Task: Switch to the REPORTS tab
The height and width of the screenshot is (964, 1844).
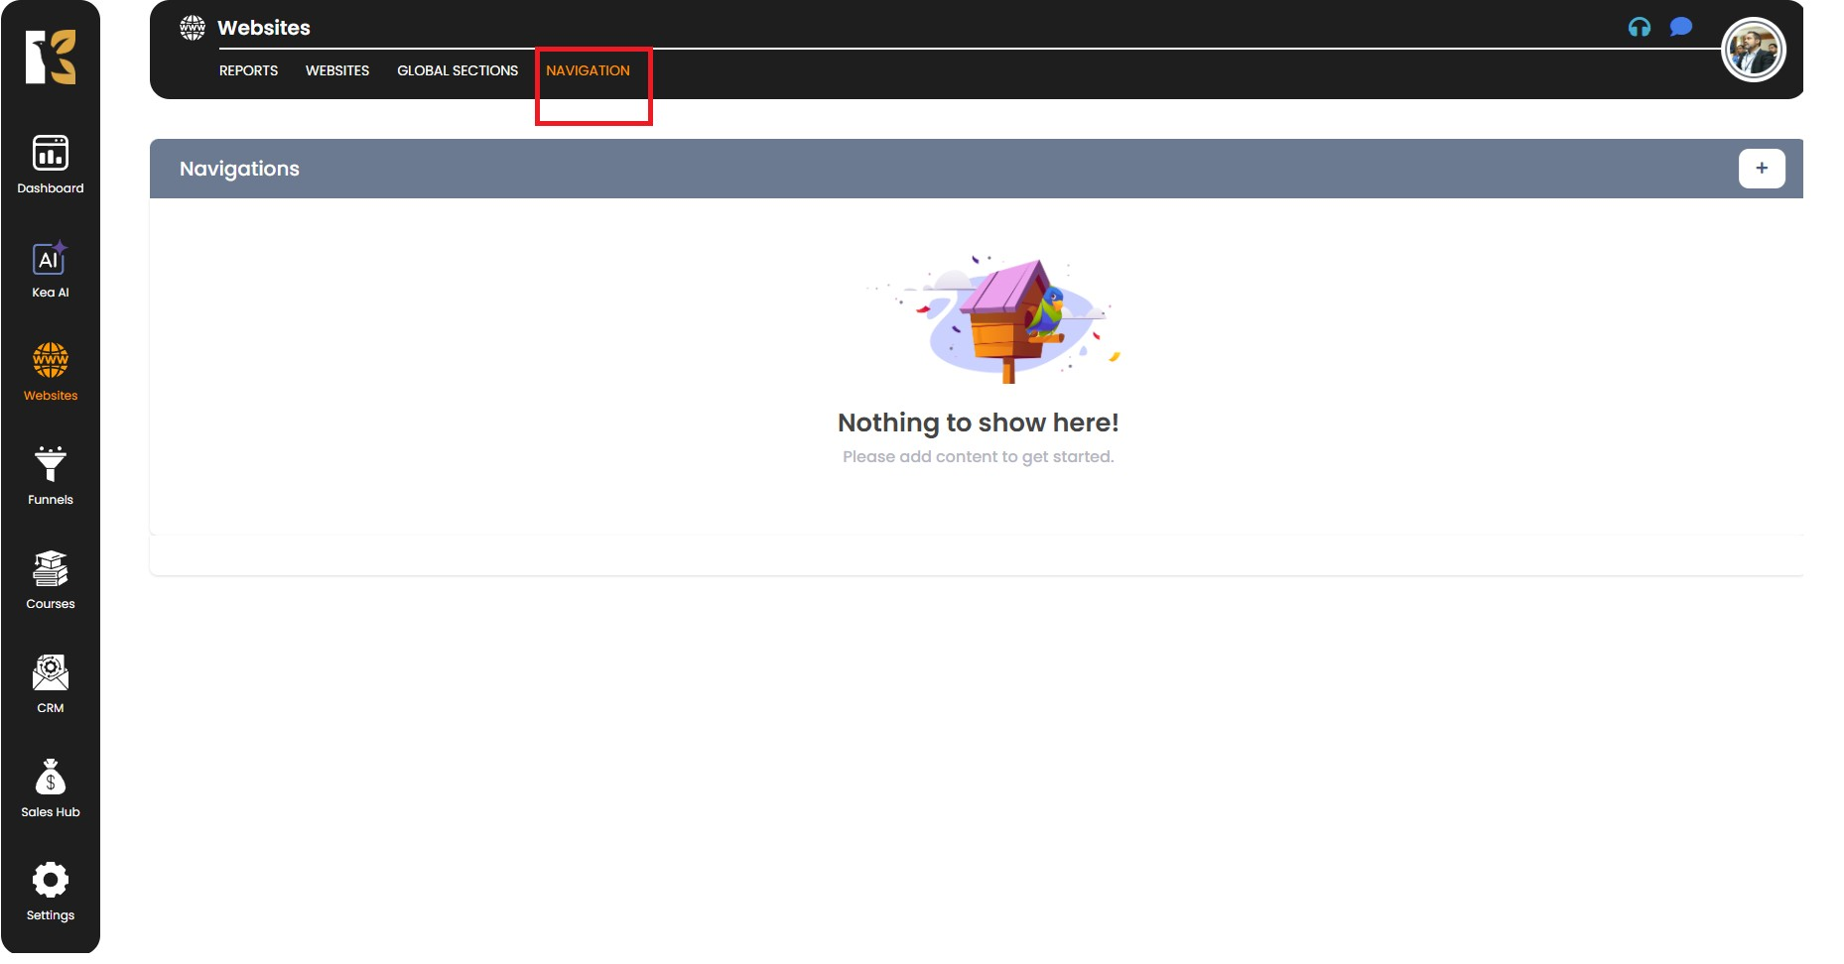Action: [248, 70]
